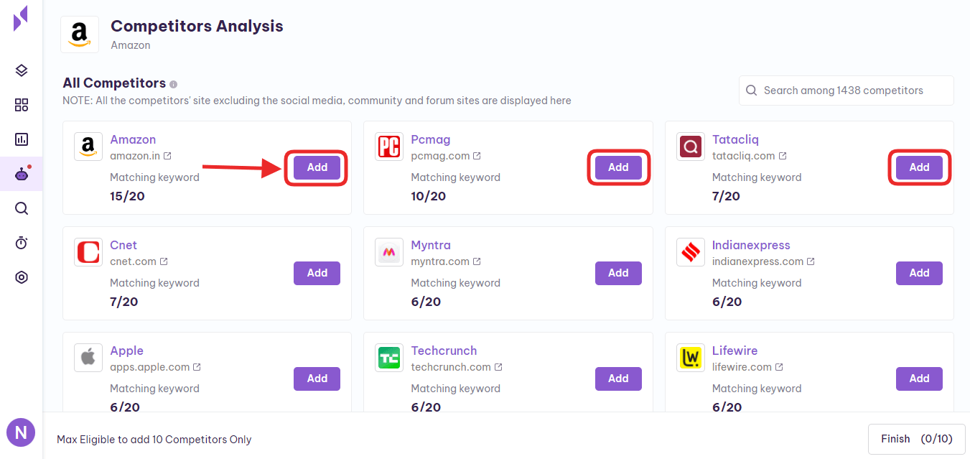The image size is (970, 459).
Task: Click the Finish (0/10) button
Action: (x=916, y=439)
